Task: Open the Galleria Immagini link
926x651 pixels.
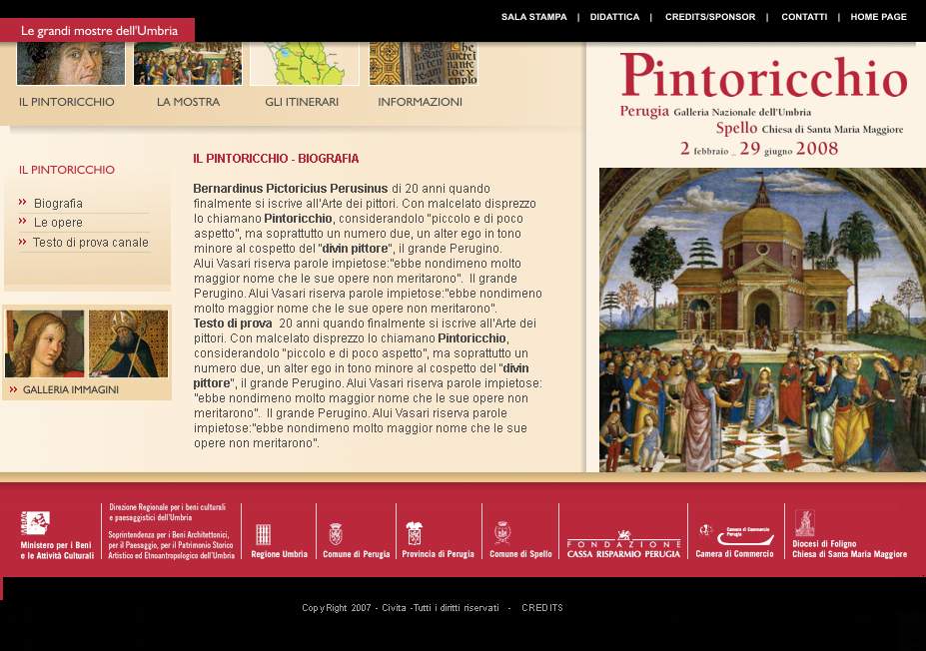Action: coord(71,389)
